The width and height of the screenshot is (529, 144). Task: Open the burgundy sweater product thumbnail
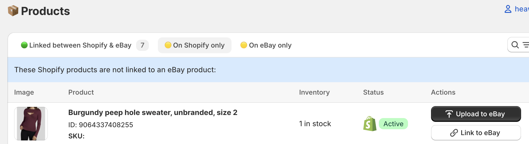click(x=31, y=124)
